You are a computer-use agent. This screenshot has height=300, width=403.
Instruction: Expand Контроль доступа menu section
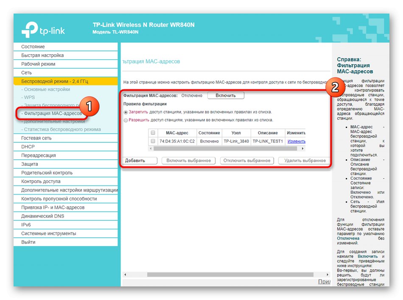point(65,181)
